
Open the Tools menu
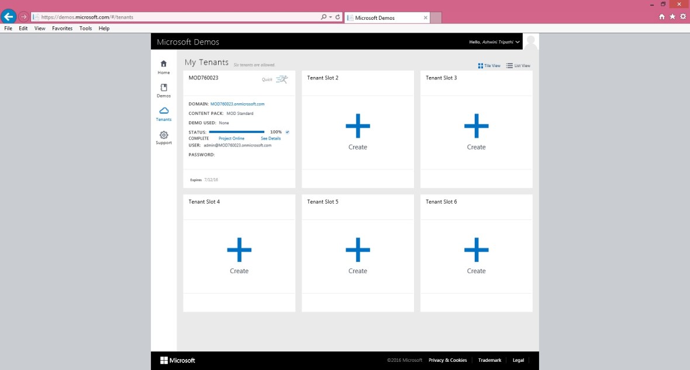[85, 28]
